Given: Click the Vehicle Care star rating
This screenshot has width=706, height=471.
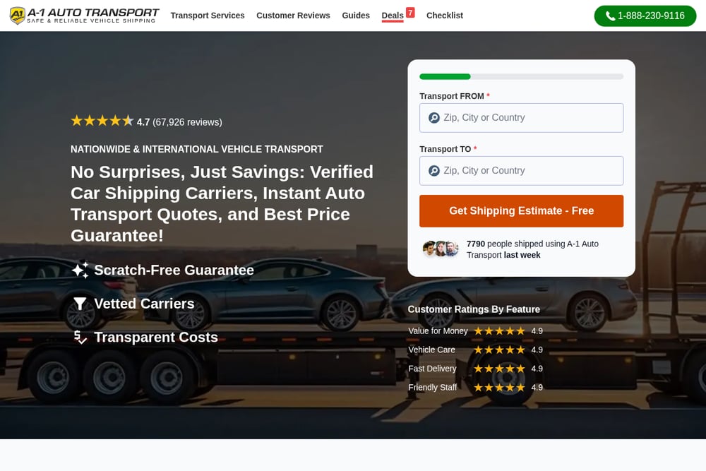Looking at the screenshot, I should (499, 350).
